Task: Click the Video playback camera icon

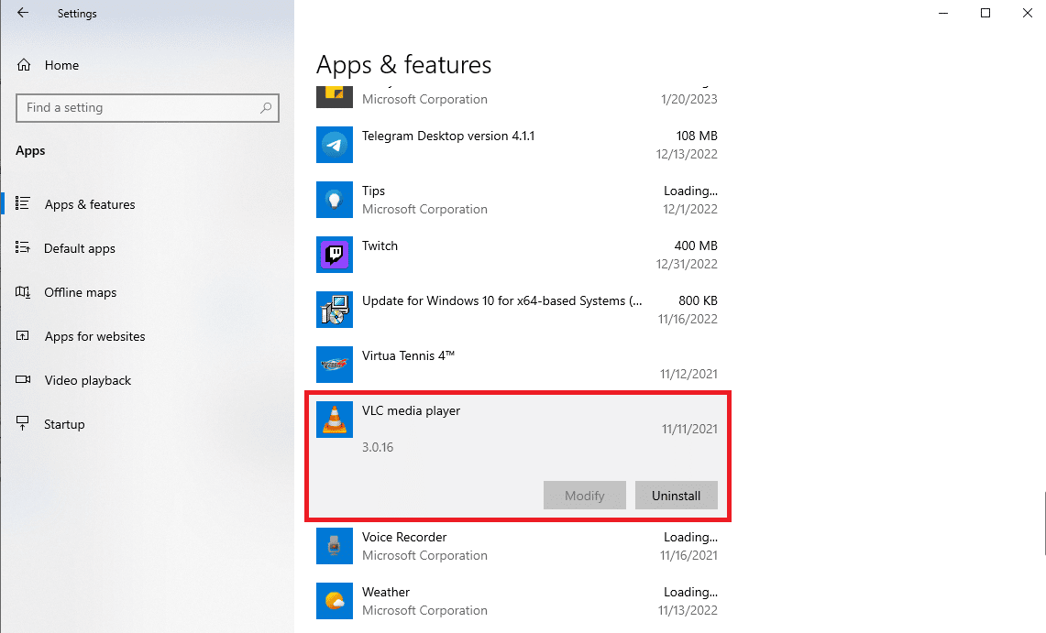Action: click(23, 380)
